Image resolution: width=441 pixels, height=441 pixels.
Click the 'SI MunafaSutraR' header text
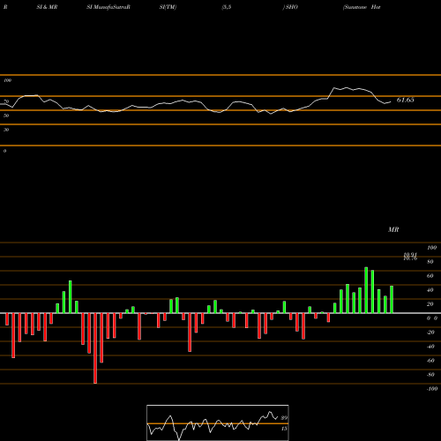pos(108,7)
